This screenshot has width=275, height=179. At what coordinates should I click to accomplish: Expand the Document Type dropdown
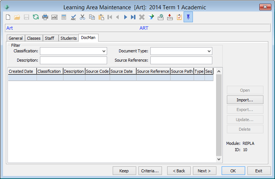(x=209, y=51)
